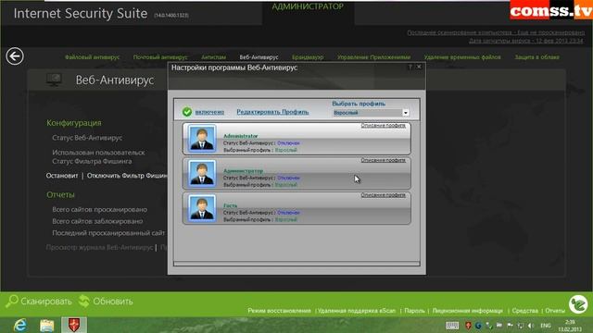Go back using the circled arrow button
This screenshot has width=593, height=333.
[x=15, y=56]
